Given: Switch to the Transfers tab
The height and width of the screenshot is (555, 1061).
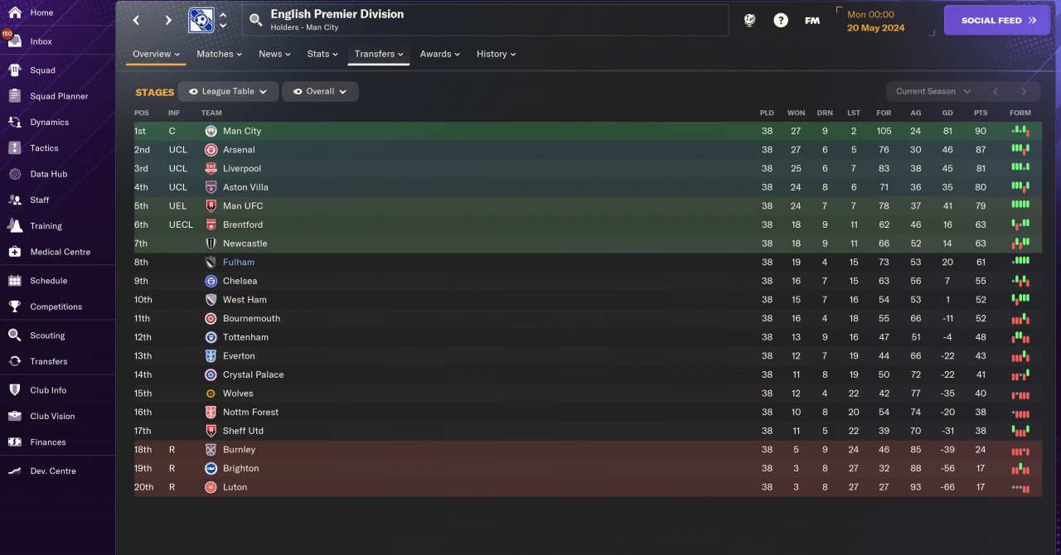Looking at the screenshot, I should [378, 54].
